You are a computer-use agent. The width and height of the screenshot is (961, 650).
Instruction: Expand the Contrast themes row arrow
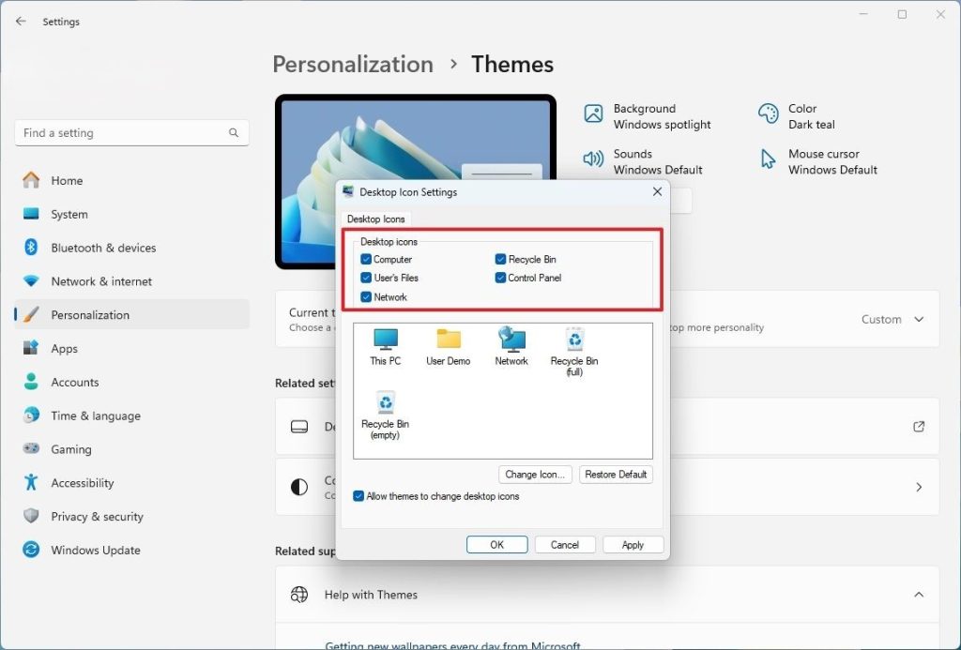coord(918,488)
